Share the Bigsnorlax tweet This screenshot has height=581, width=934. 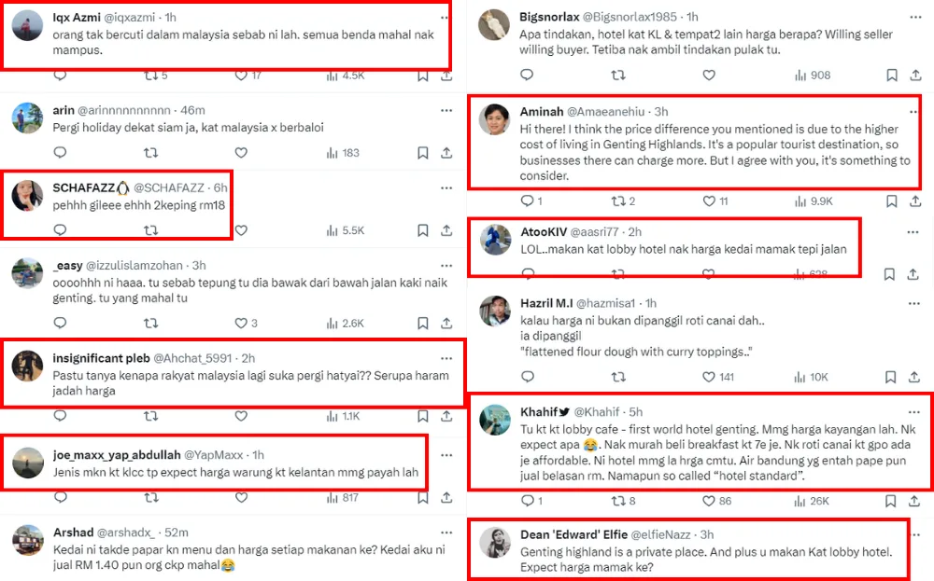click(x=920, y=75)
